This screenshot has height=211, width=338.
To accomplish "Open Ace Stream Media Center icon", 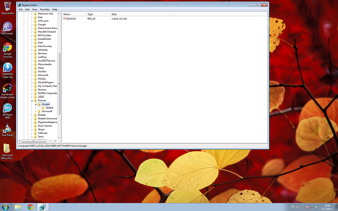I will point(7,88).
